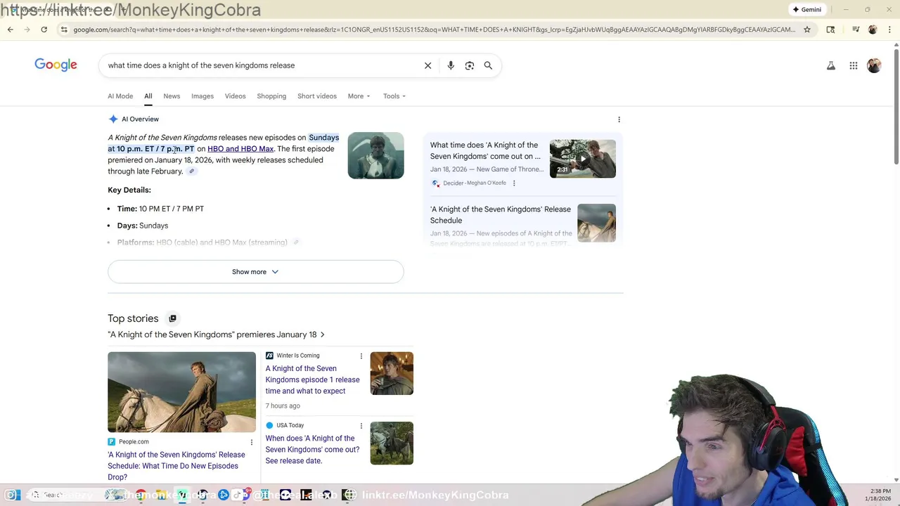Open Winter Is Coming story options
Screen dimensions: 900x506
click(361, 356)
